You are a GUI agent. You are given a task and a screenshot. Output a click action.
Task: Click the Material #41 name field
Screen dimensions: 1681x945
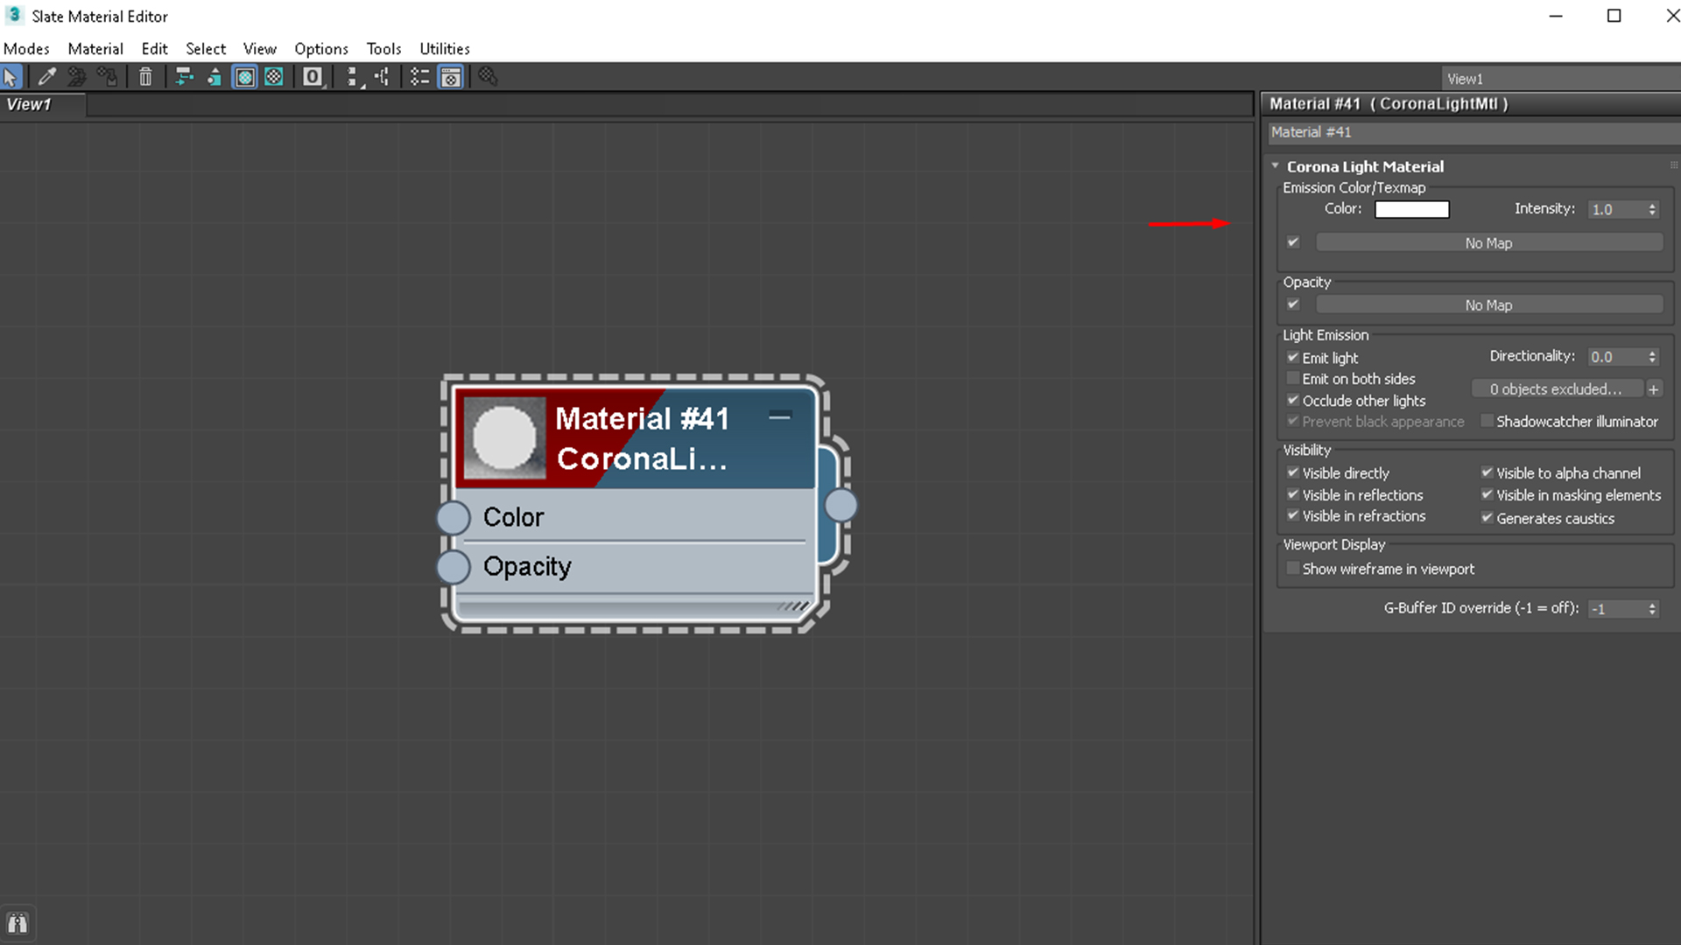pos(1474,132)
